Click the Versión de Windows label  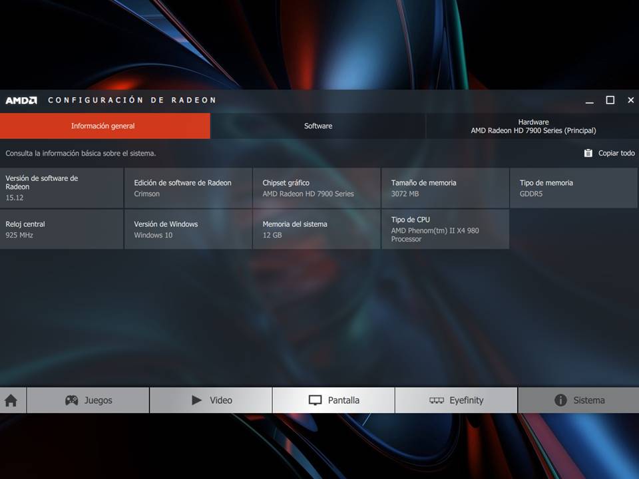[x=166, y=224]
